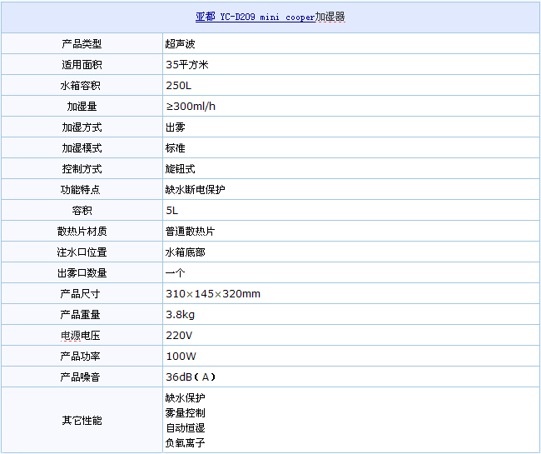Select the 250L value text
Screen dimensions: 541x454
click(177, 86)
